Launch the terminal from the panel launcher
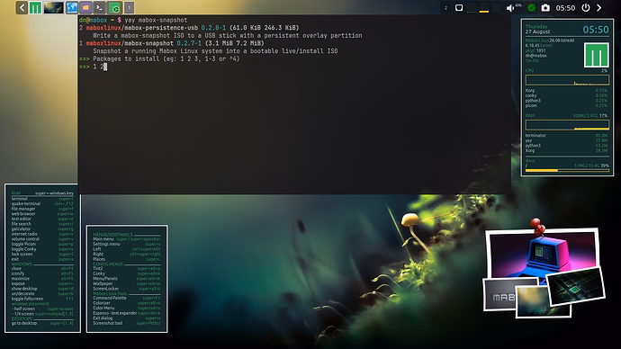The height and width of the screenshot is (349, 621). [99, 7]
